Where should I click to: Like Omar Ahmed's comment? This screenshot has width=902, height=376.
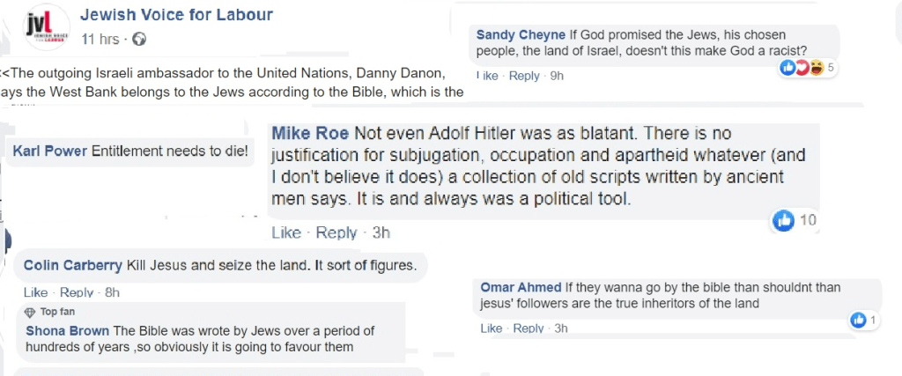[492, 328]
